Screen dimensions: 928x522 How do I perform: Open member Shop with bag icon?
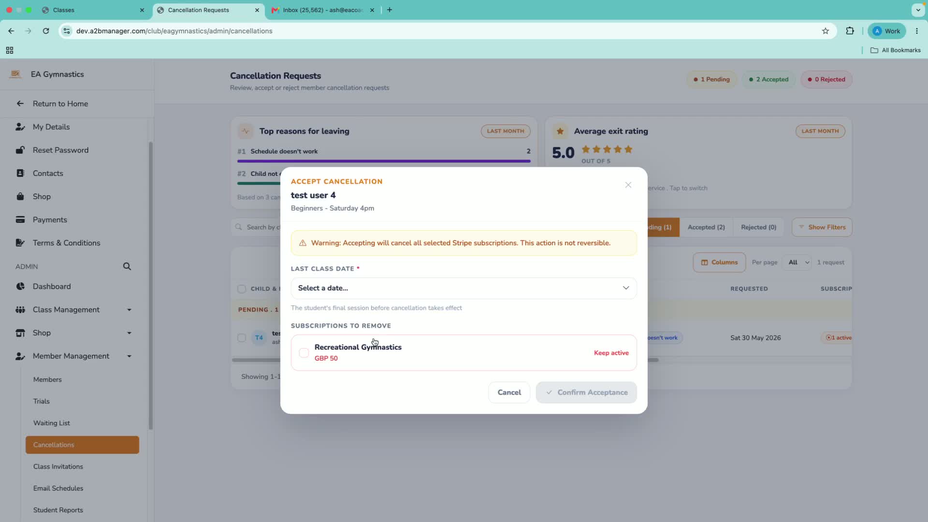[x=42, y=196]
